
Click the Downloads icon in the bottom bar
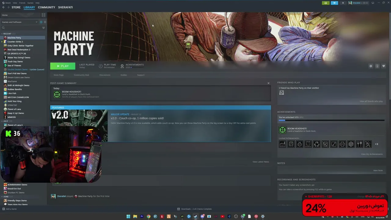178,209
